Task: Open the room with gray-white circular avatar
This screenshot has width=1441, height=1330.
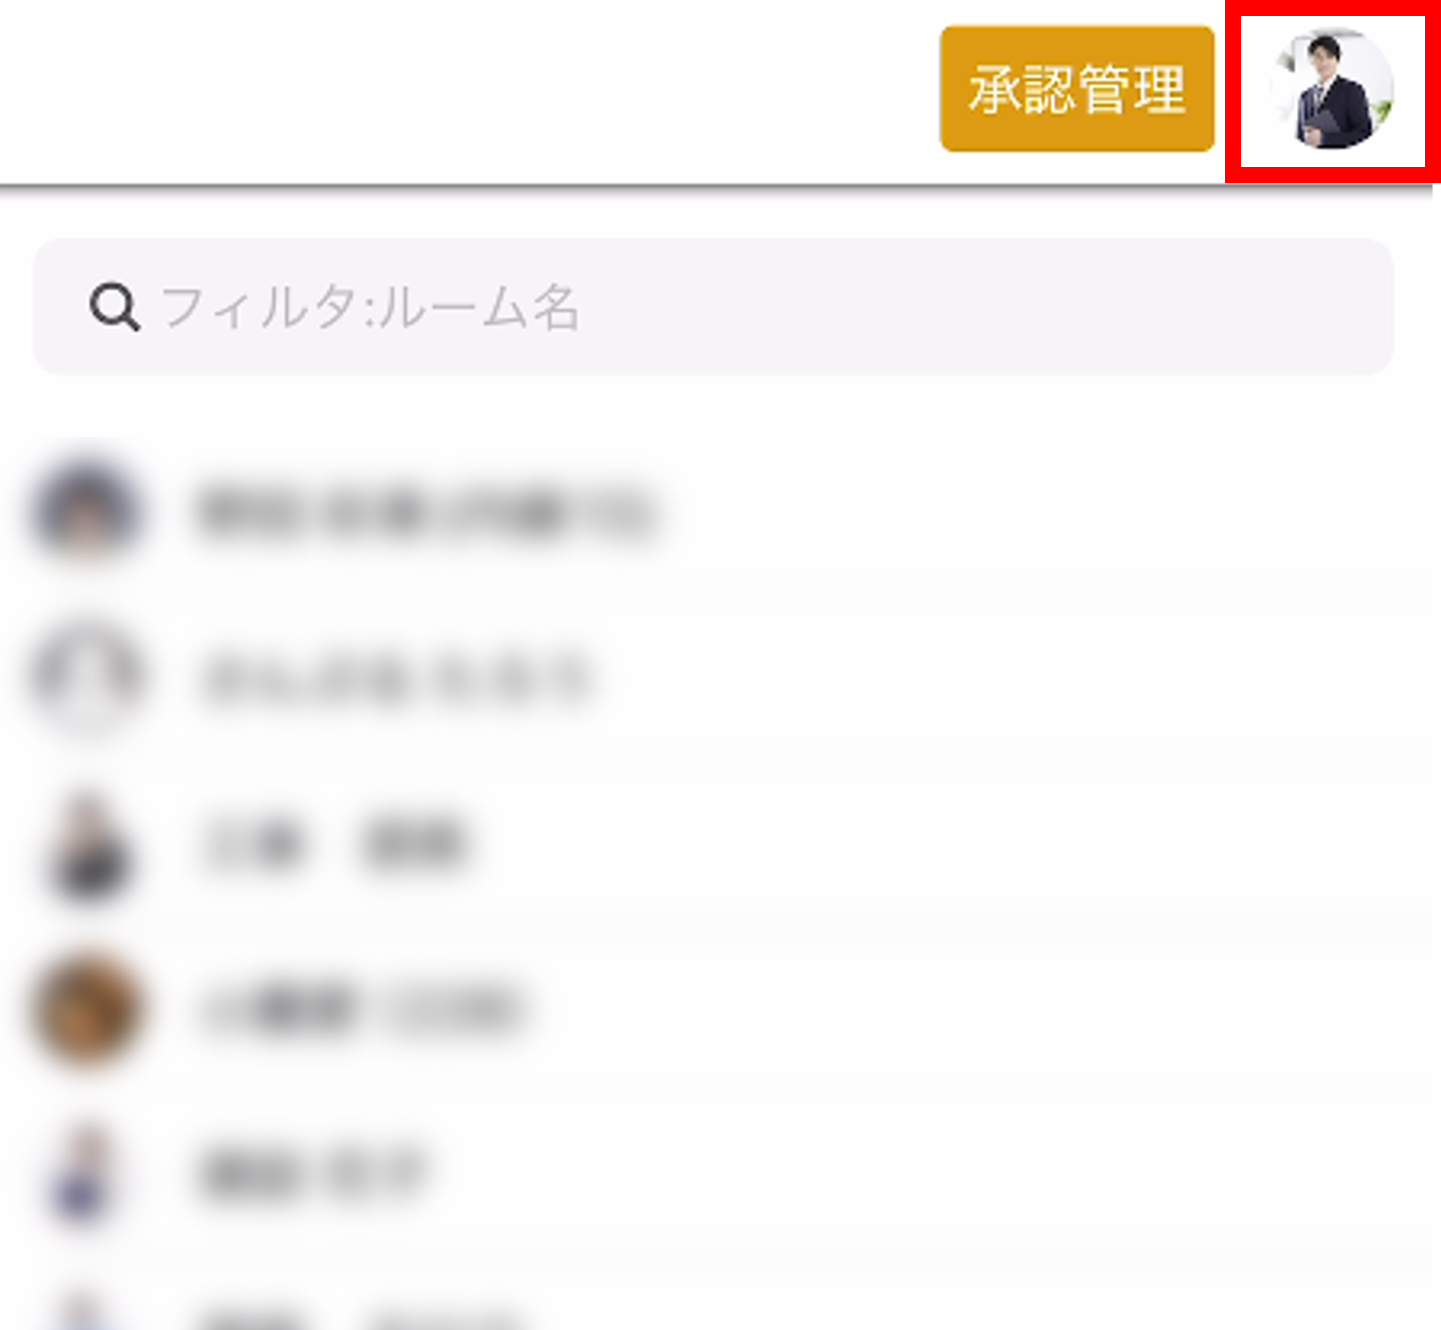Action: click(x=87, y=677)
